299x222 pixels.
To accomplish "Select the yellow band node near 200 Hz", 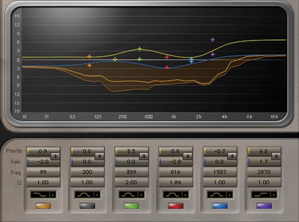I will click(x=115, y=59).
